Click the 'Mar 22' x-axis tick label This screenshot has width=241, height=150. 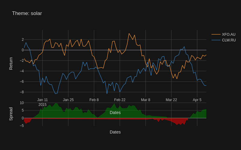(171, 100)
